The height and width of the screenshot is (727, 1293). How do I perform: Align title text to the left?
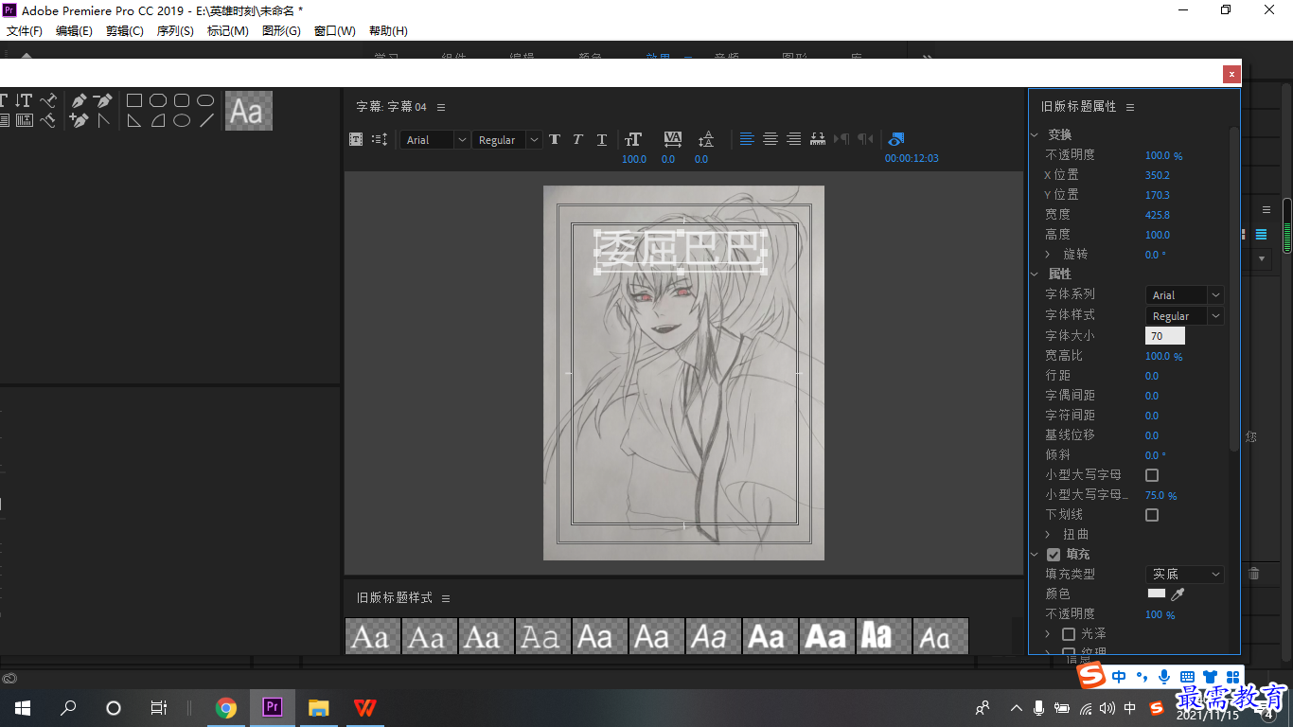click(747, 139)
